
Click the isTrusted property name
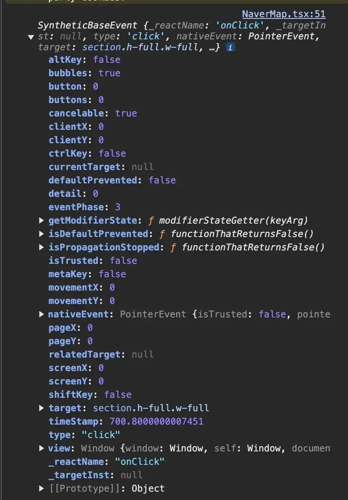click(74, 260)
